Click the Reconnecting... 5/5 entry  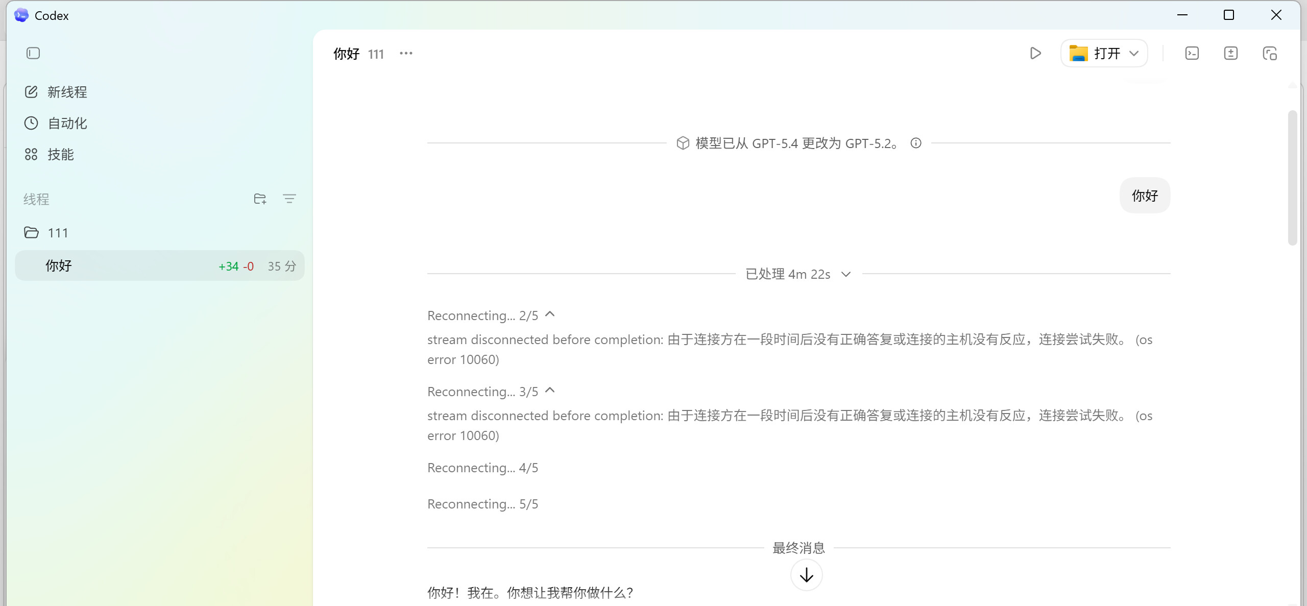pyautogui.click(x=482, y=504)
